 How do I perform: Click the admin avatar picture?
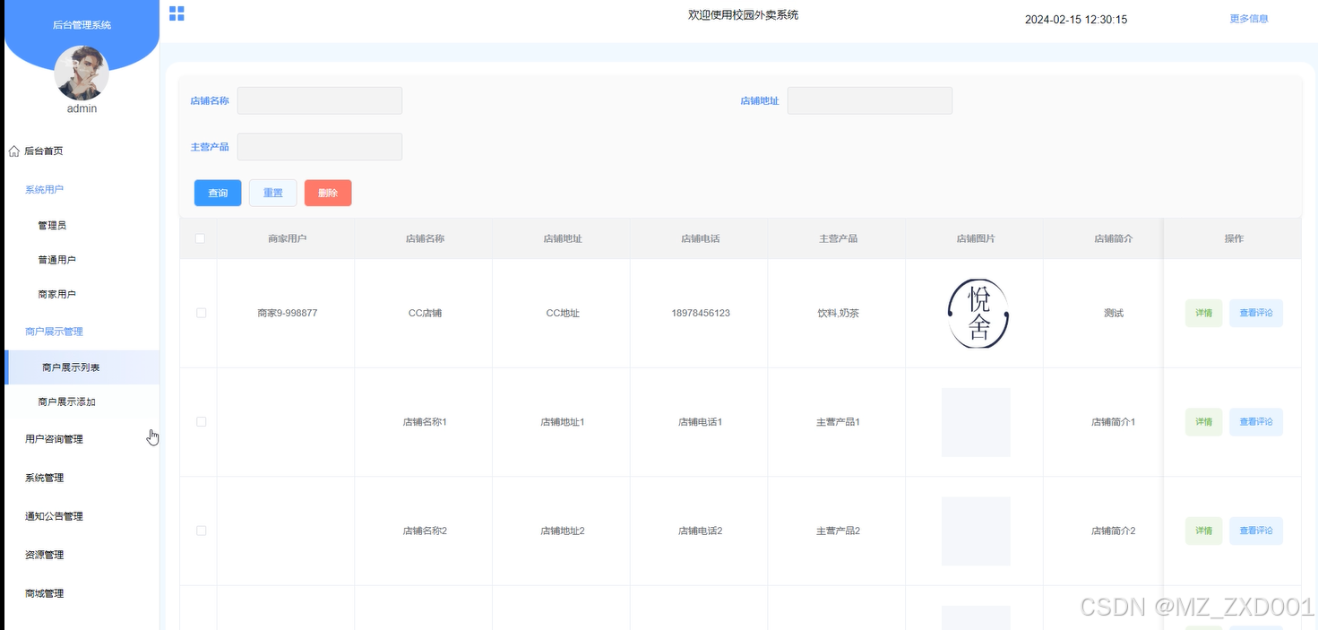[x=82, y=73]
